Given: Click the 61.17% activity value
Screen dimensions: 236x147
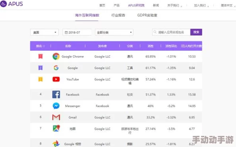Looking at the screenshot, I should 151,68.
